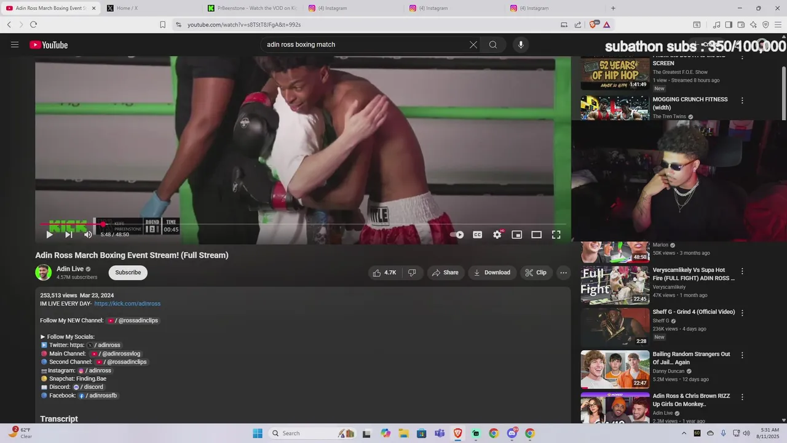Go to YouTube home via logo

pyautogui.click(x=49, y=44)
